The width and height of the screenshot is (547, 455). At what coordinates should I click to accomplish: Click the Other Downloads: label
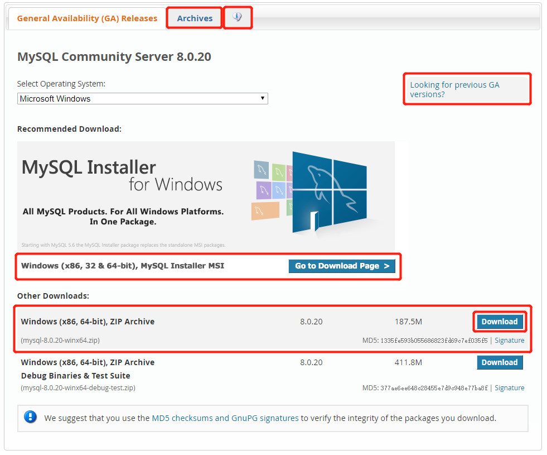pos(53,296)
